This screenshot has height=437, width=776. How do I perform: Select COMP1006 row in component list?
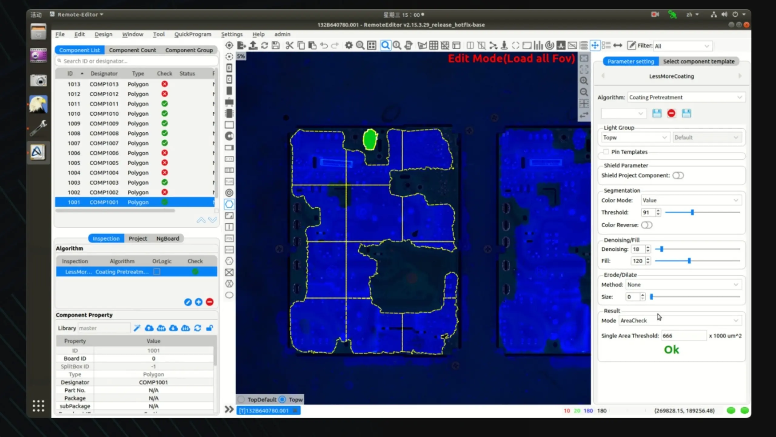135,153
